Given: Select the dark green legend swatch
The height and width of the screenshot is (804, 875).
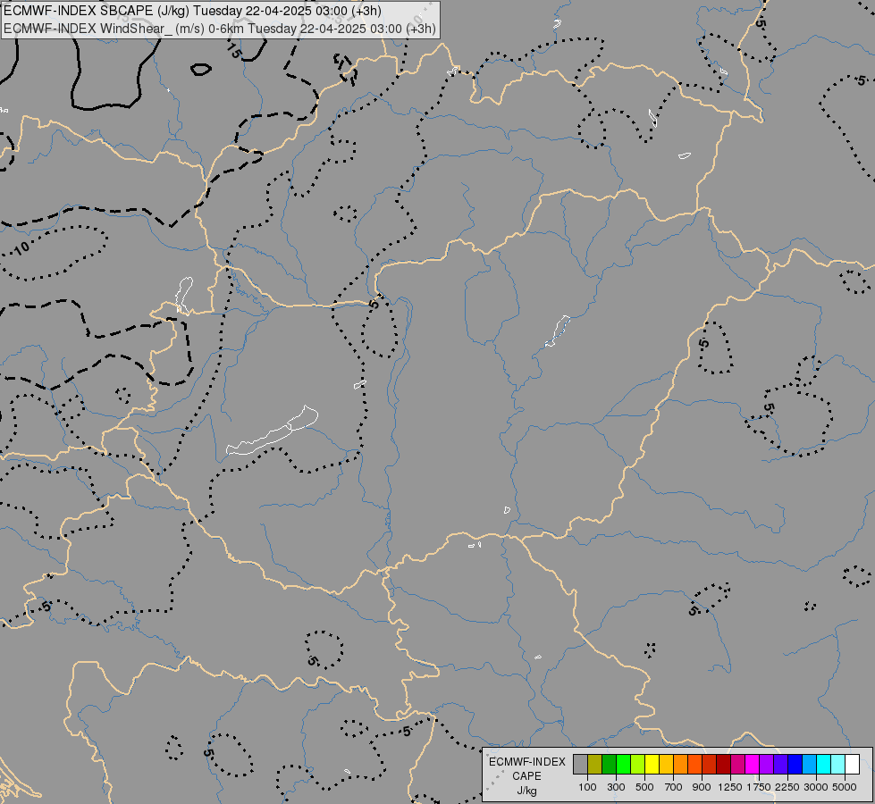Looking at the screenshot, I should (x=609, y=764).
